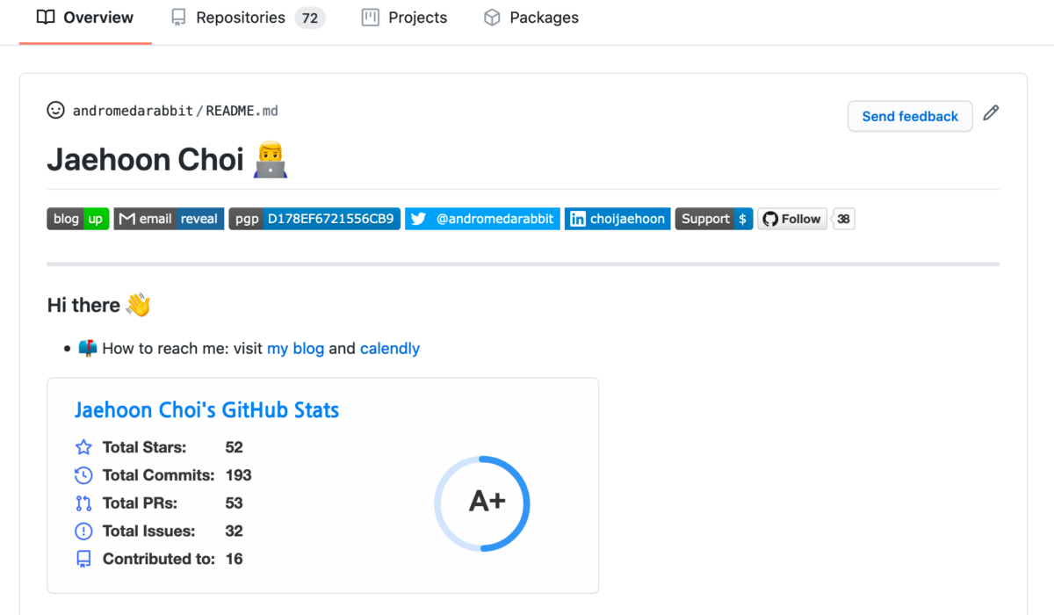
Task: Click the A+ grade progress circle
Action: pos(482,503)
